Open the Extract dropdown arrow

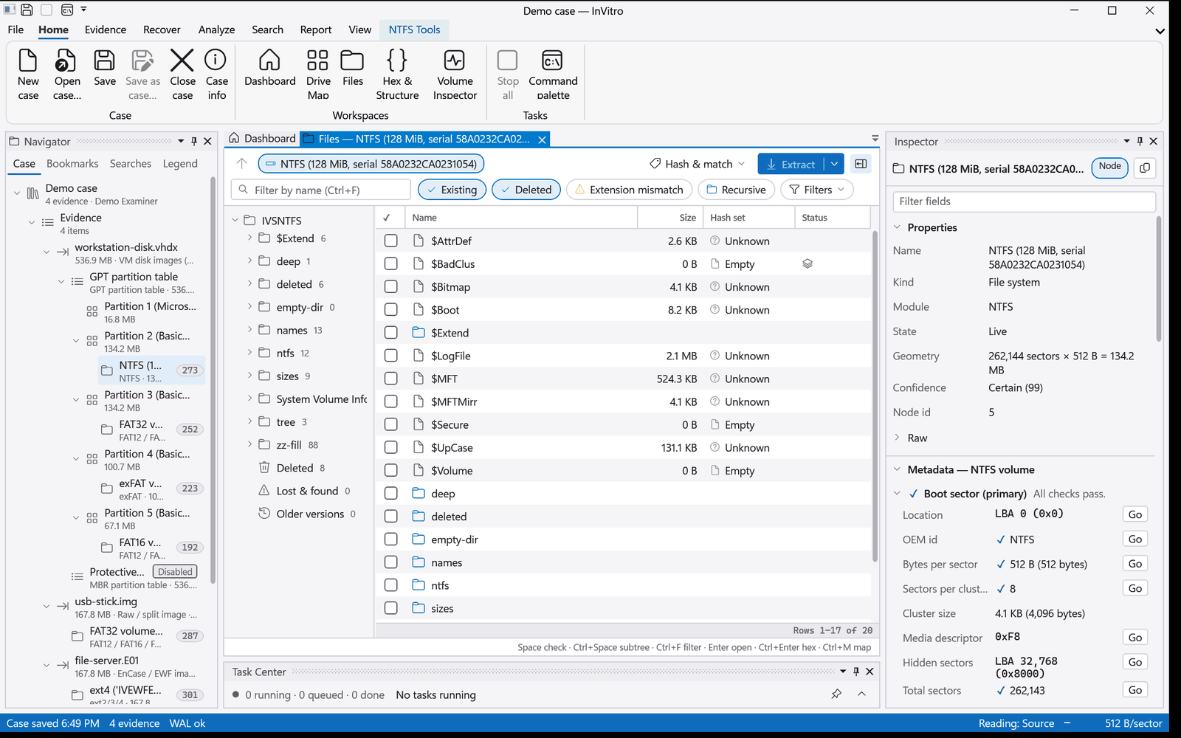coord(834,164)
